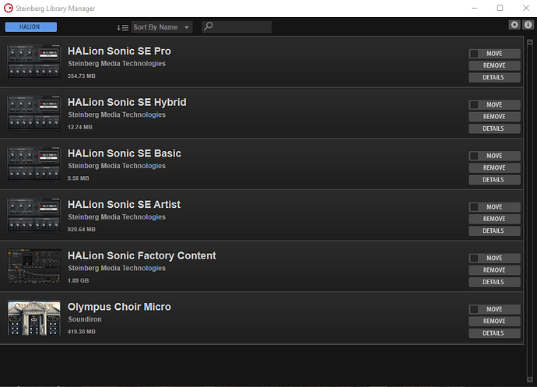Click into the library search field
This screenshot has width=537, height=387.
tap(243, 27)
